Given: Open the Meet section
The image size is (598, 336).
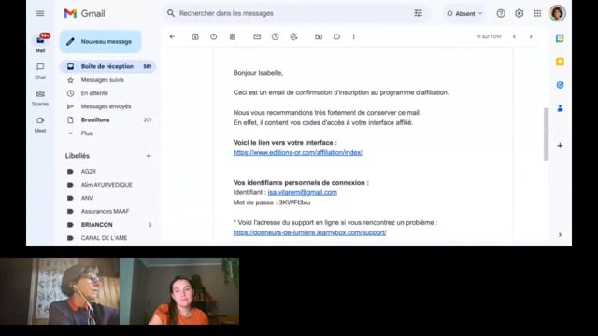Looking at the screenshot, I should tap(40, 124).
